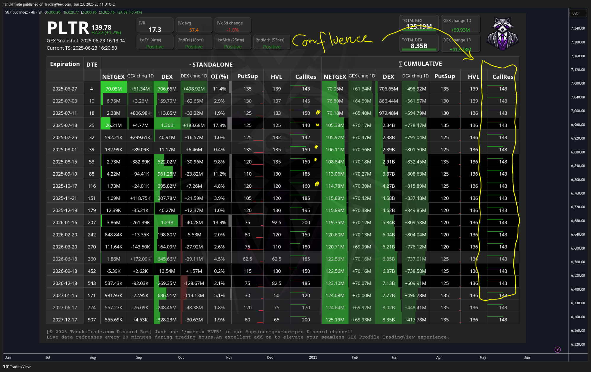Click the CUMULATIVE section header
The image size is (591, 372).
(x=420, y=64)
